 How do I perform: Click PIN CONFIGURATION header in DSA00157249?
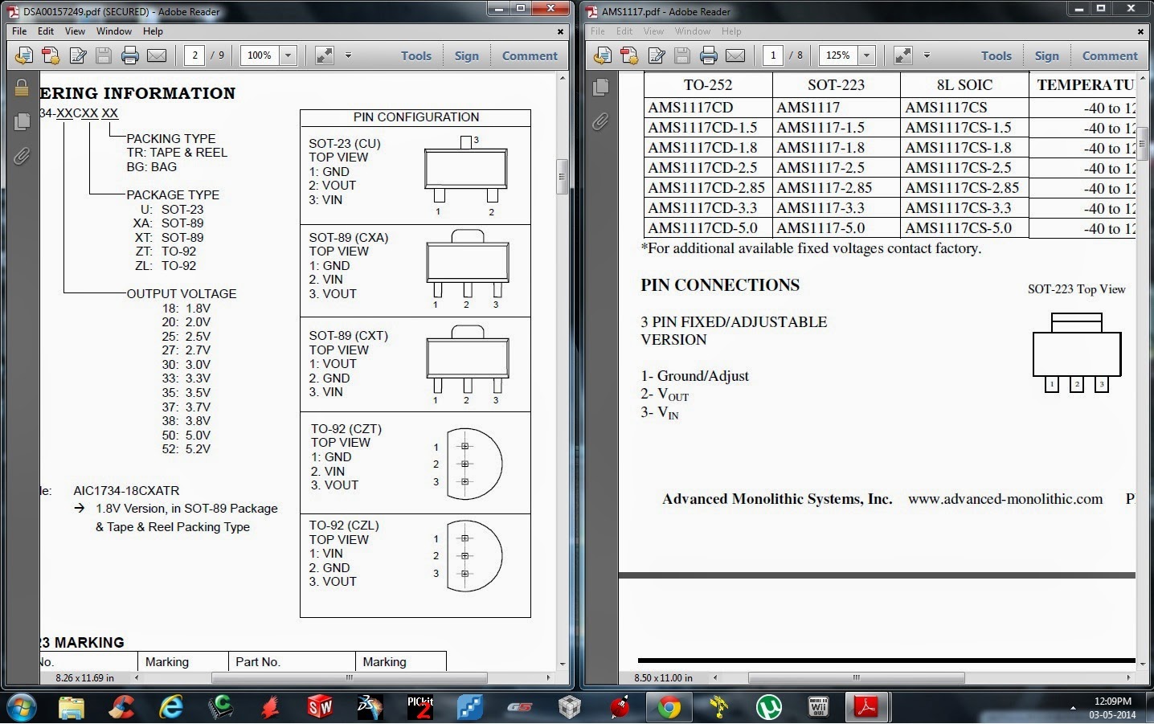(x=415, y=117)
